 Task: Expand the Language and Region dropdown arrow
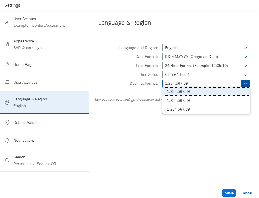[x=245, y=48]
